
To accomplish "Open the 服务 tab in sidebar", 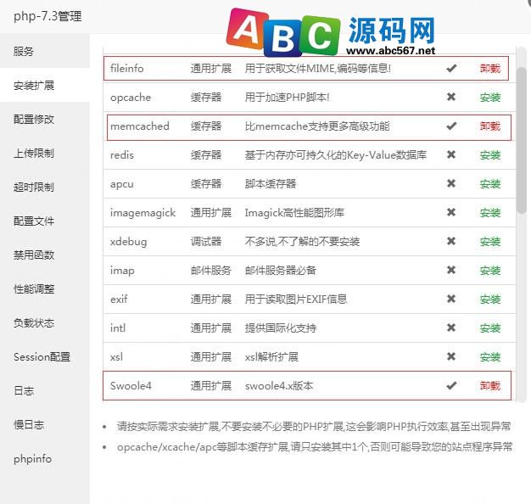I will click(24, 51).
